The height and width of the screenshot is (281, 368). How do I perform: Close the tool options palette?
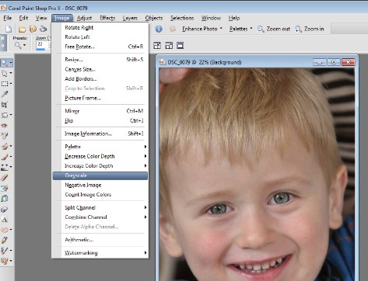(2, 38)
